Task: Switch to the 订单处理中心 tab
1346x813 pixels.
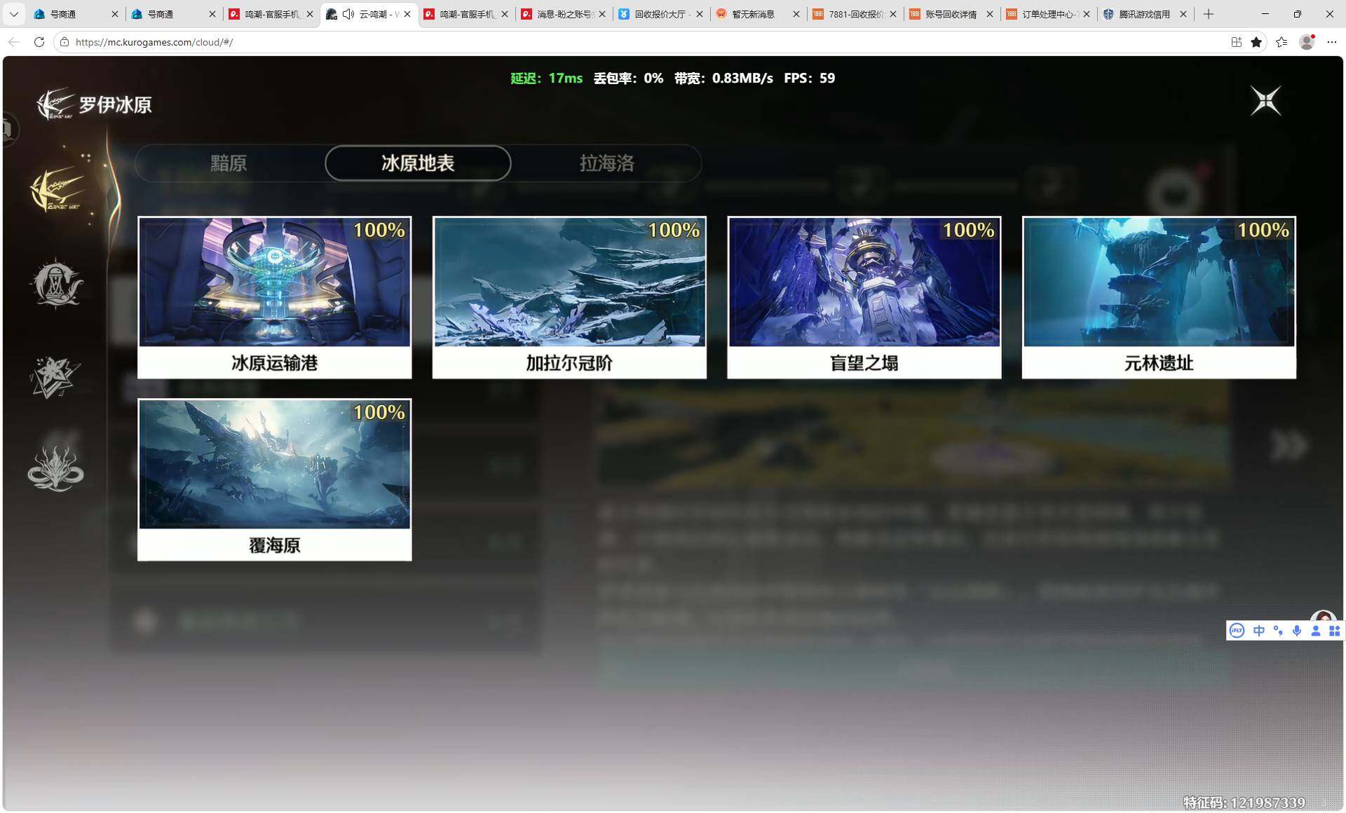Action: [x=1049, y=14]
